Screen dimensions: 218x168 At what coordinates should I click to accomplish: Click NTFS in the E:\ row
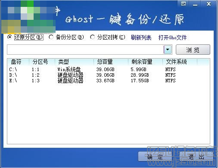click(170, 81)
